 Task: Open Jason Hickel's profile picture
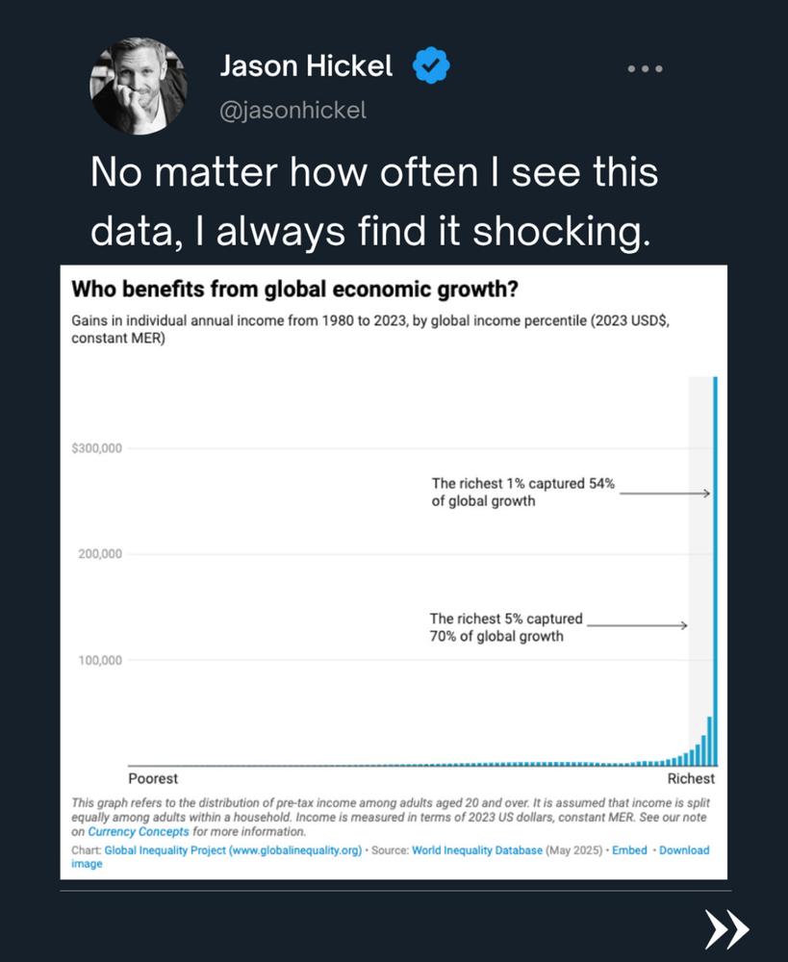click(x=139, y=86)
